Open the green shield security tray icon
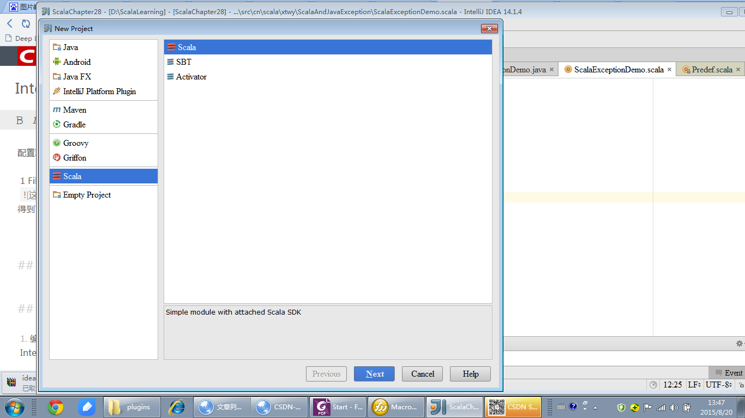The image size is (745, 418). [621, 407]
